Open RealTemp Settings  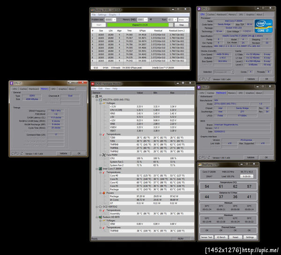coord(250,237)
